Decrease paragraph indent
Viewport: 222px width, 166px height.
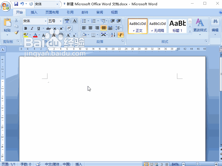112,21
